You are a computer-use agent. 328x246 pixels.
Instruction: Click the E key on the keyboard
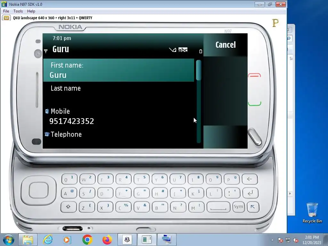pyautogui.click(x=105, y=179)
